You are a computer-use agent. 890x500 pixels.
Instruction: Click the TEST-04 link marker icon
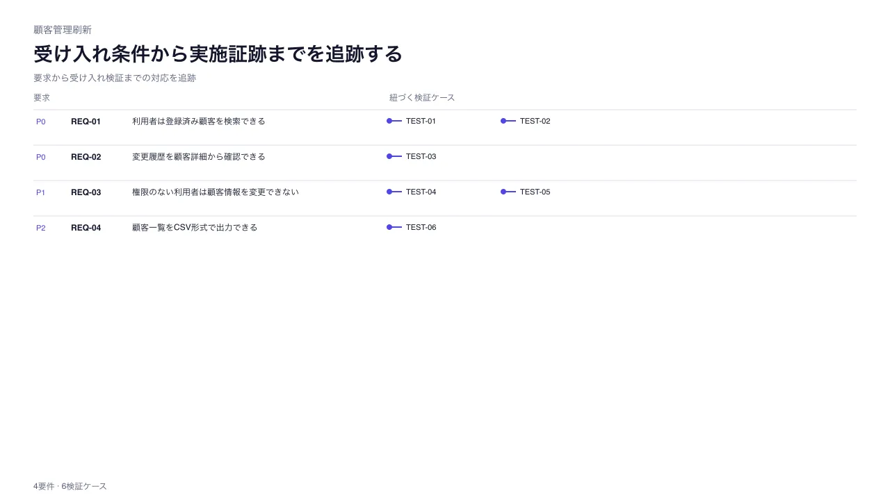(x=394, y=192)
